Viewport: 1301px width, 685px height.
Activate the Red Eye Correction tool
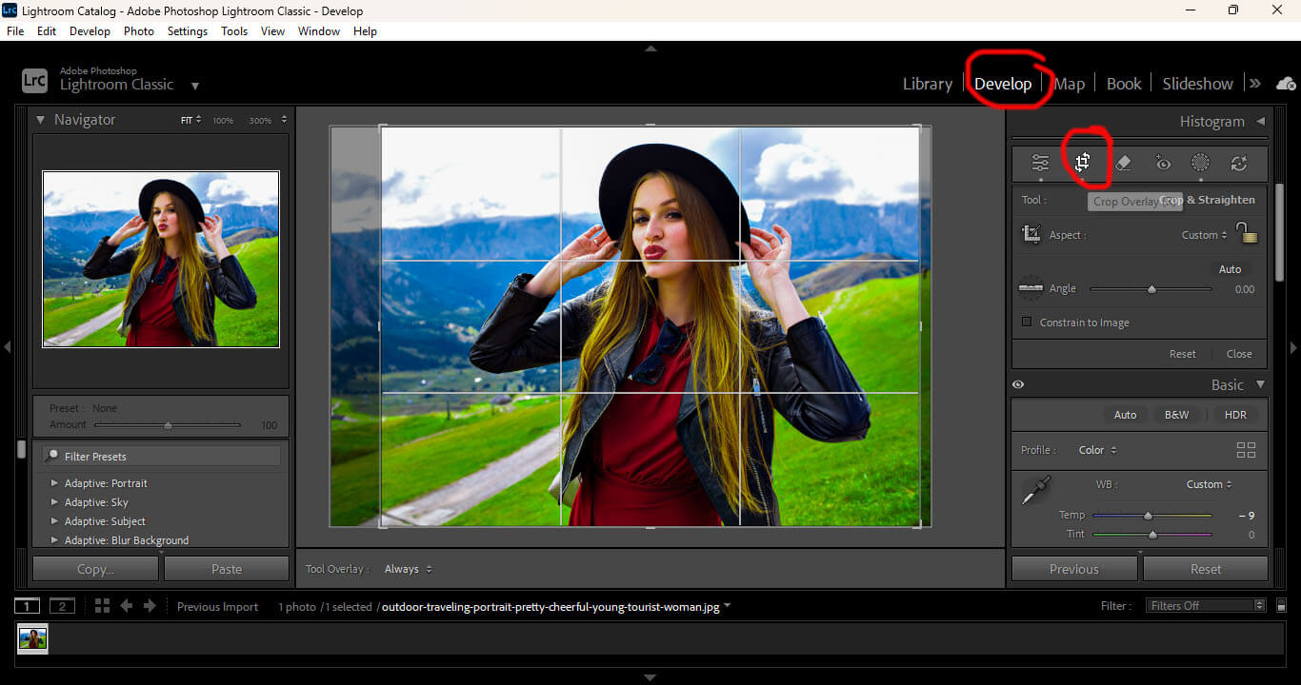(1162, 163)
